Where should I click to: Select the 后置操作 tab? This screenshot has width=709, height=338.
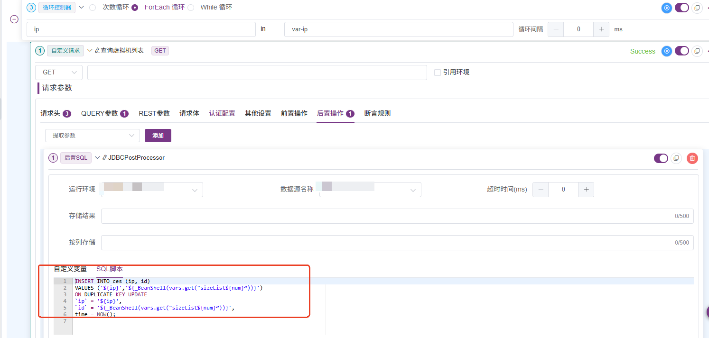coord(336,113)
